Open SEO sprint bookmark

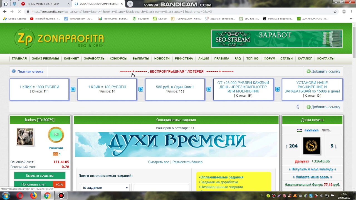[141, 19]
